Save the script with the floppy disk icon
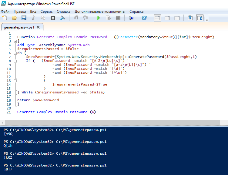The height and width of the screenshot is (175, 228). (24, 18)
